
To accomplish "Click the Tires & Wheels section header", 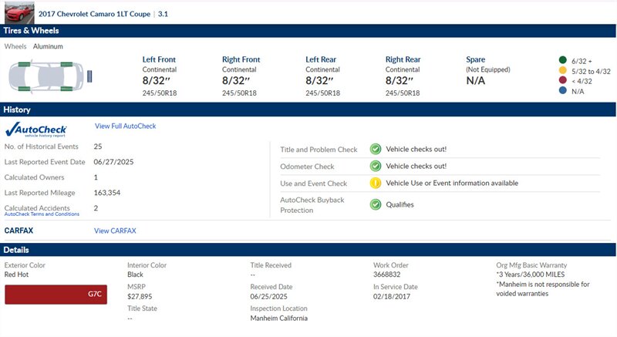I will coord(308,31).
